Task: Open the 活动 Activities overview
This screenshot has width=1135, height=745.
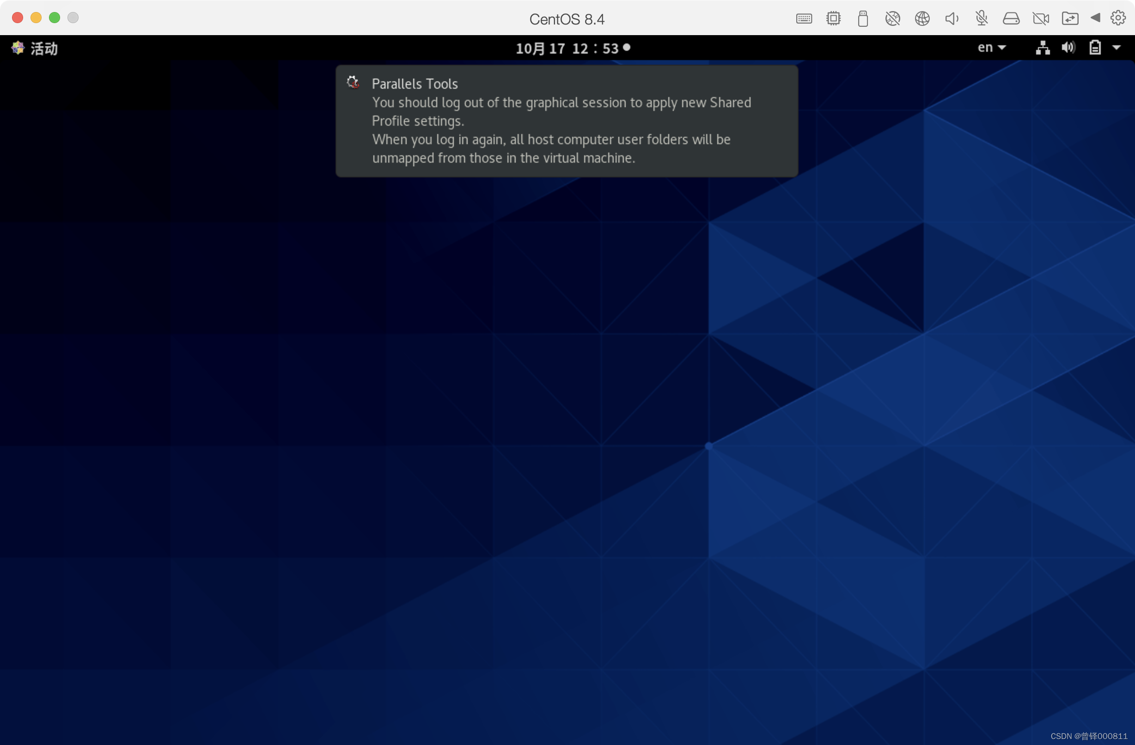Action: [35, 48]
